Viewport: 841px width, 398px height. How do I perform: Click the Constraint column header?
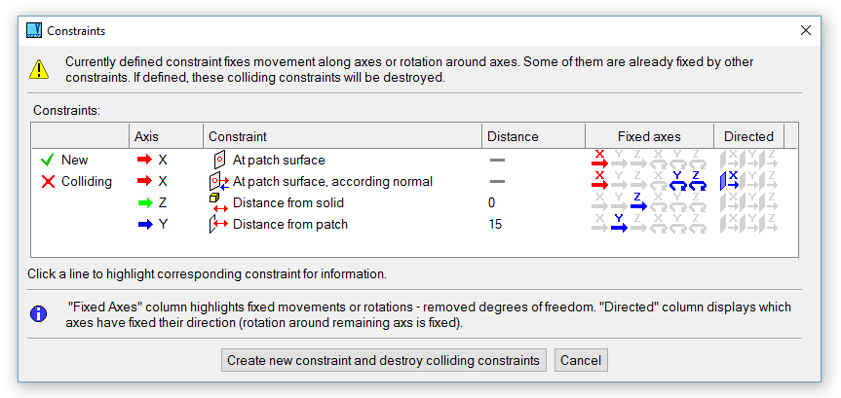(238, 136)
